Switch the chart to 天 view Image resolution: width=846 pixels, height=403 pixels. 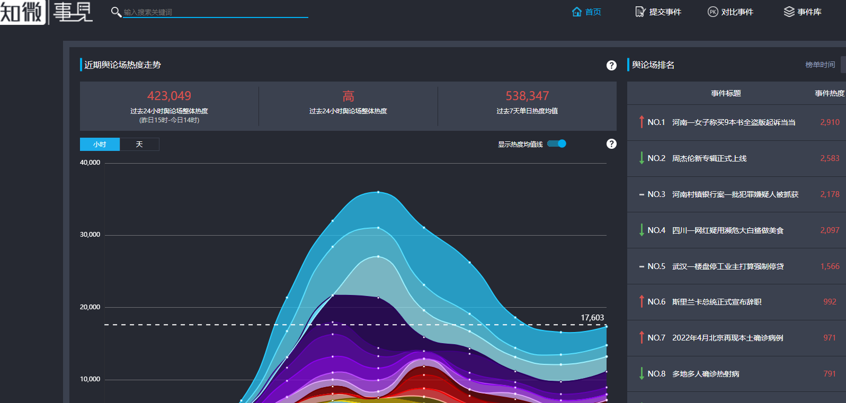(139, 144)
